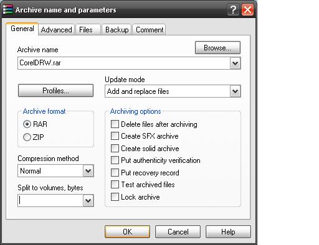Click the Archiving options group label
Viewport: 319px width, 245px height.
(x=135, y=111)
